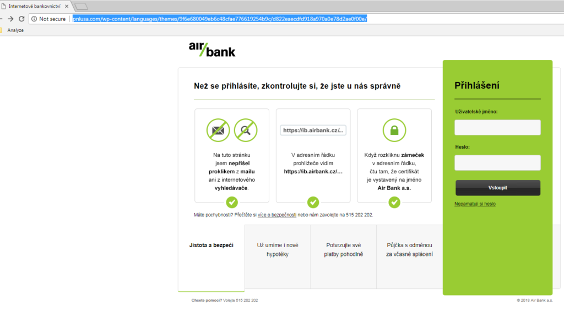
Task: Select the Internetové bankovnictví browser tab
Action: [35, 6]
